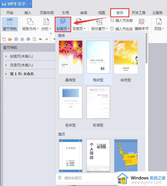167x186 pixels.
Task: Click the print preview icon in quick toolbar
Action: pyautogui.click(x=34, y=39)
